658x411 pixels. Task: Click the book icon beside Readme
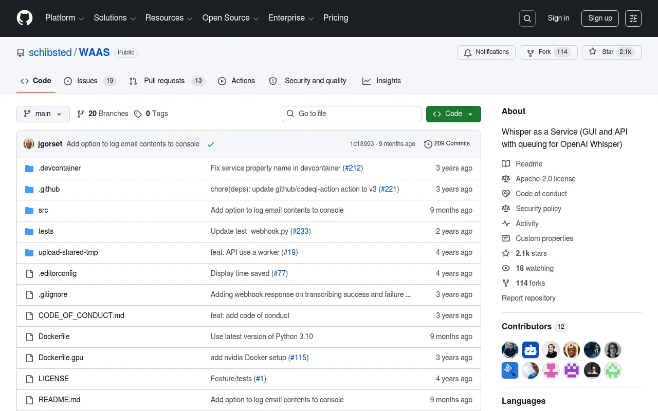pos(506,164)
